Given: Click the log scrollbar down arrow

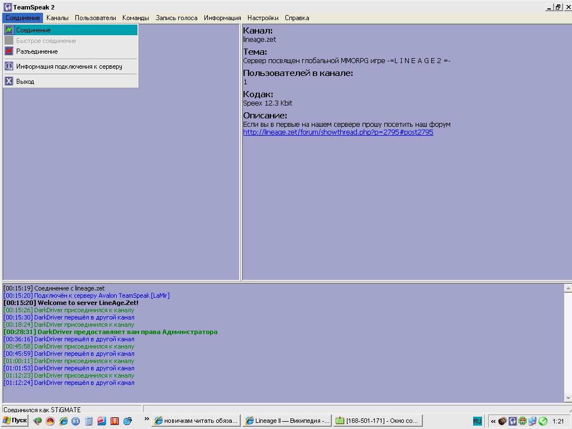Looking at the screenshot, I should tap(568, 398).
